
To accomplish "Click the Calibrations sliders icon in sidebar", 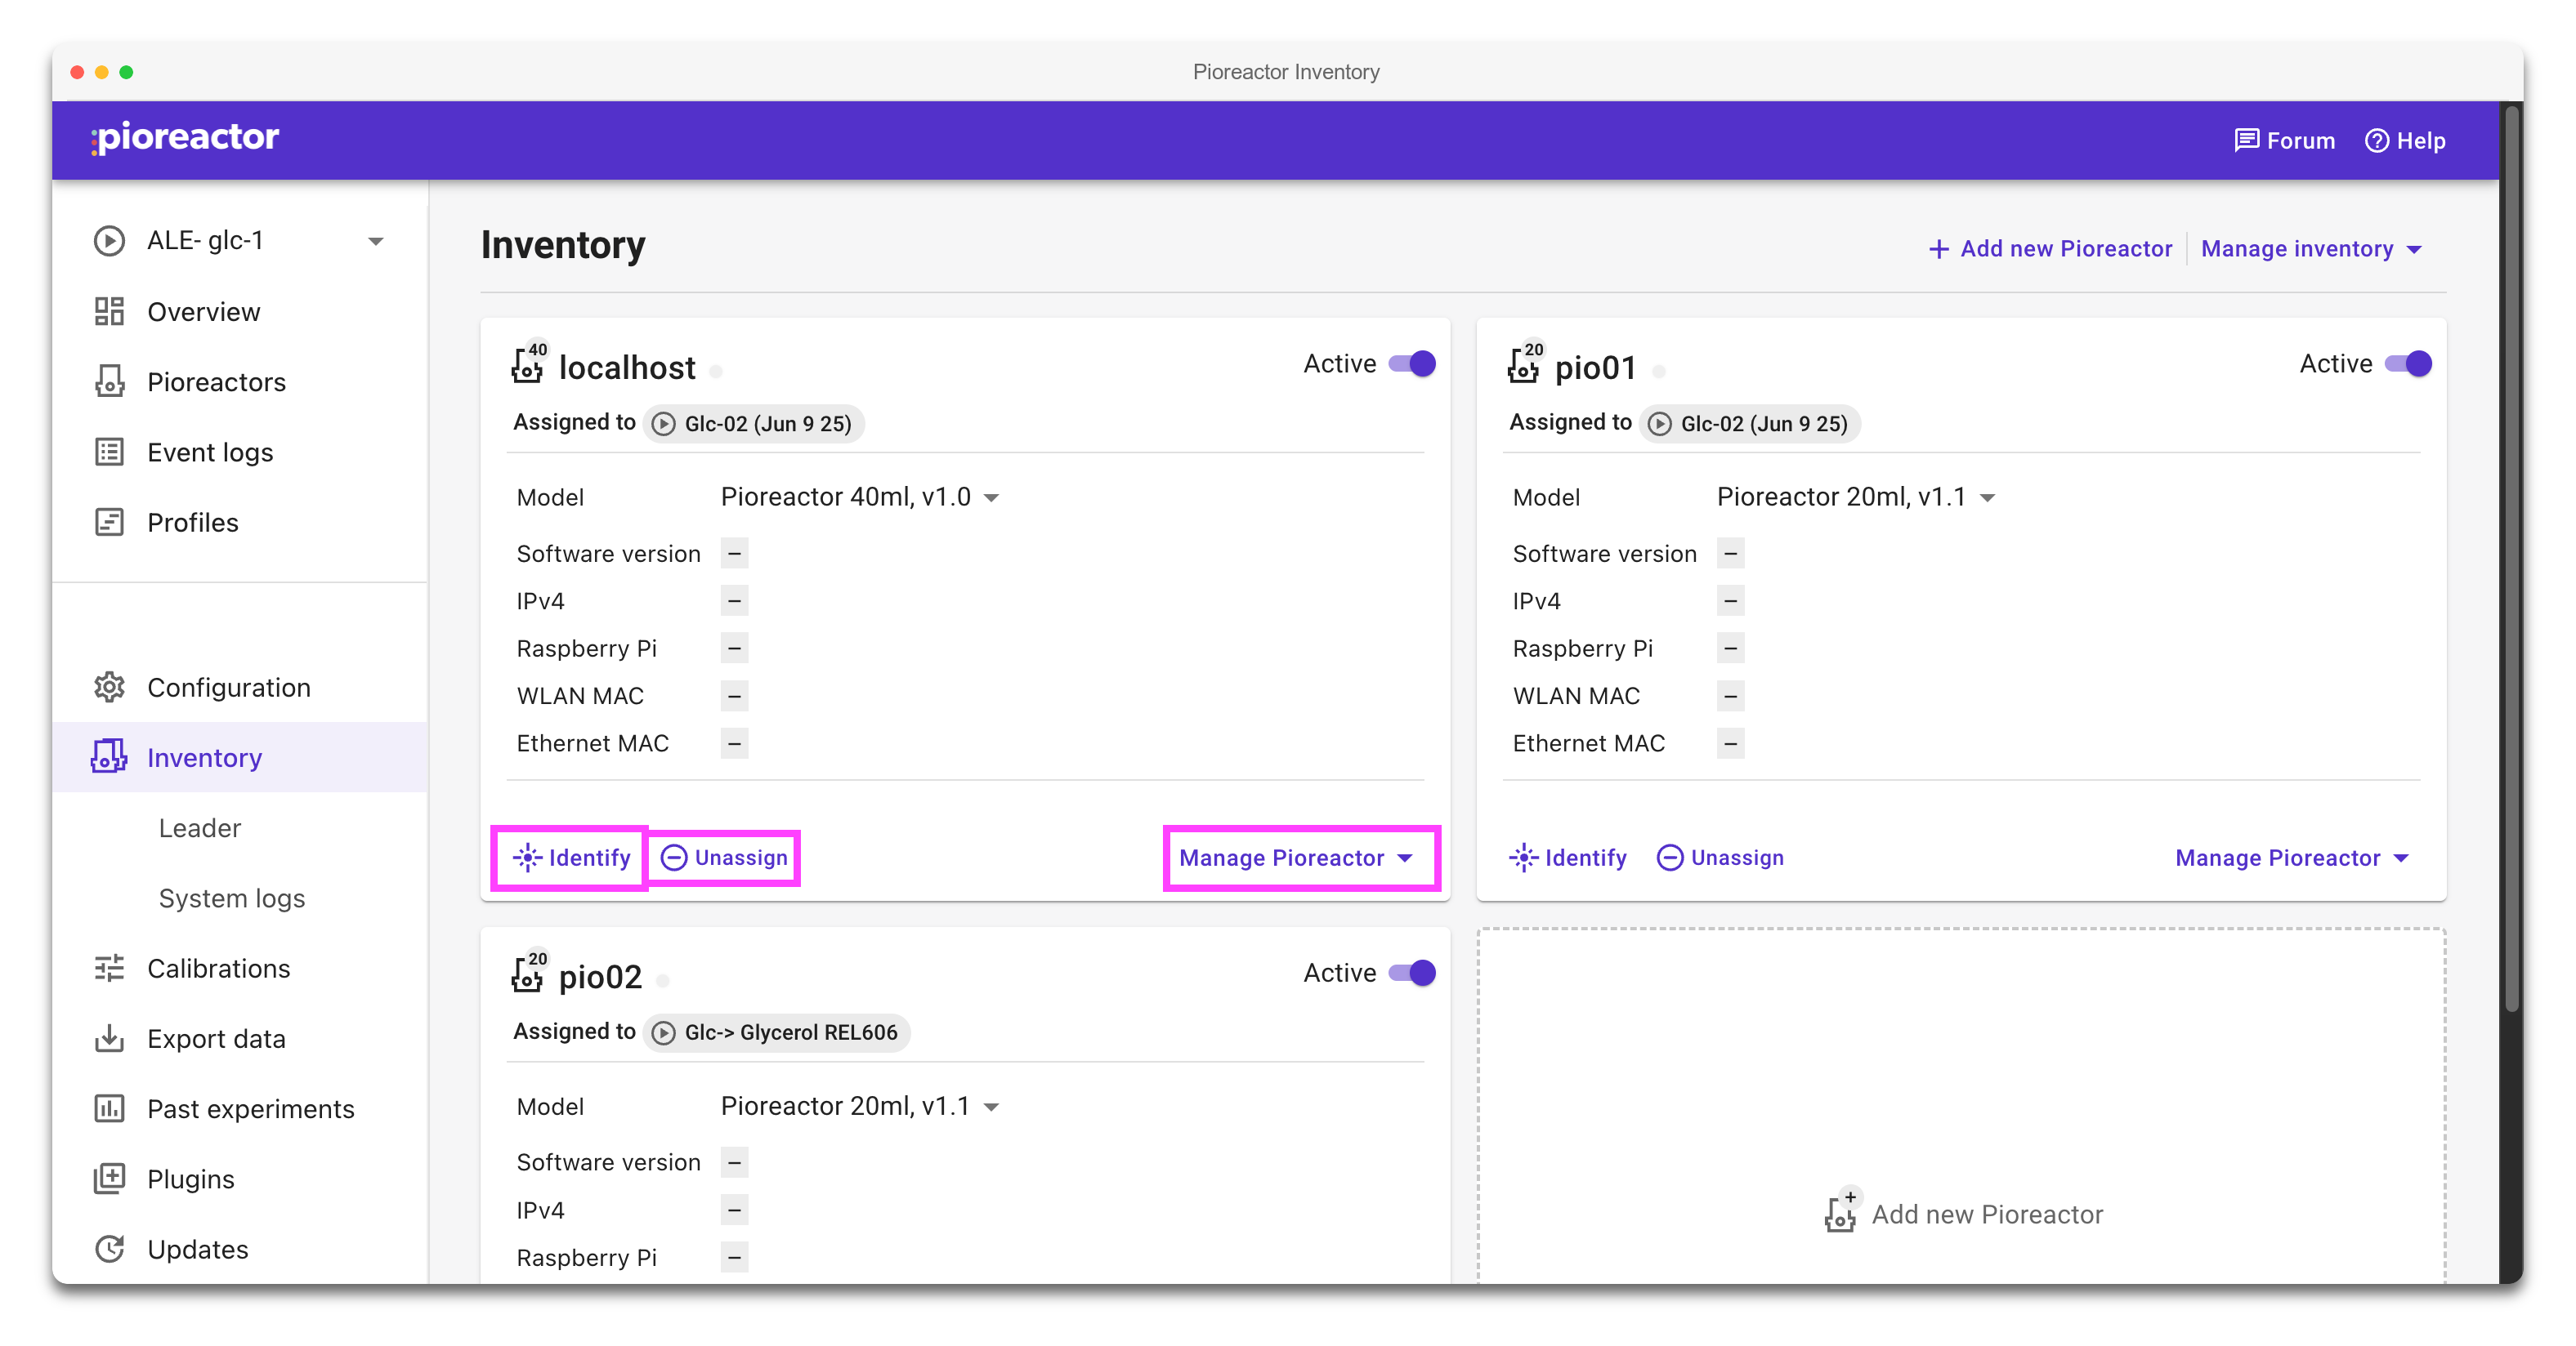I will tap(109, 969).
